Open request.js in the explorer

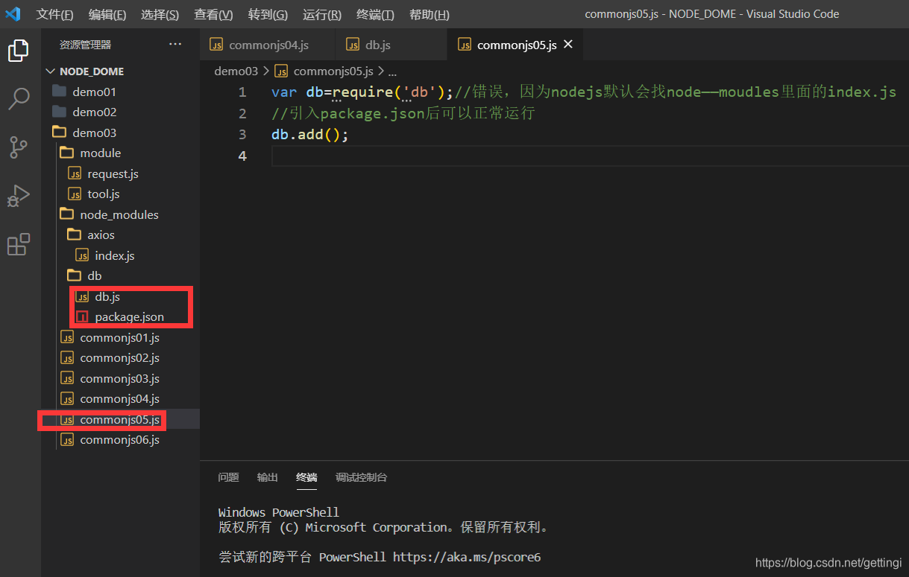[120, 173]
